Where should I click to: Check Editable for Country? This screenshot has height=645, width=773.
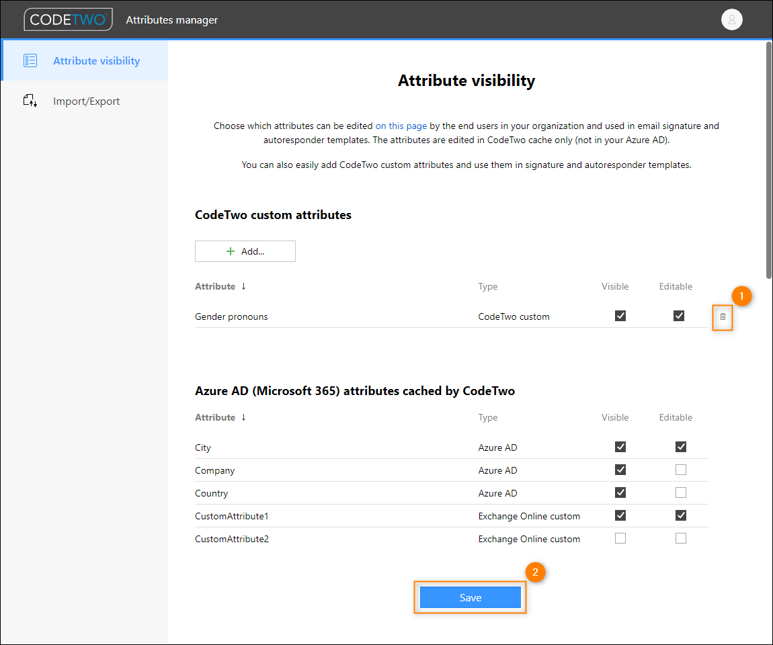[681, 492]
